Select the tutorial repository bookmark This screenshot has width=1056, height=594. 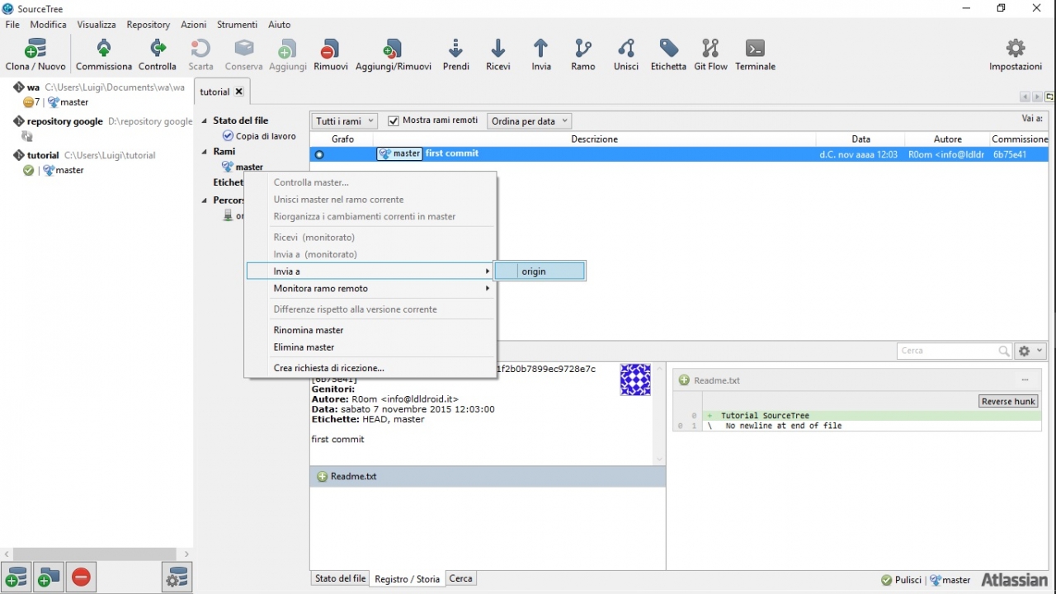coord(85,155)
